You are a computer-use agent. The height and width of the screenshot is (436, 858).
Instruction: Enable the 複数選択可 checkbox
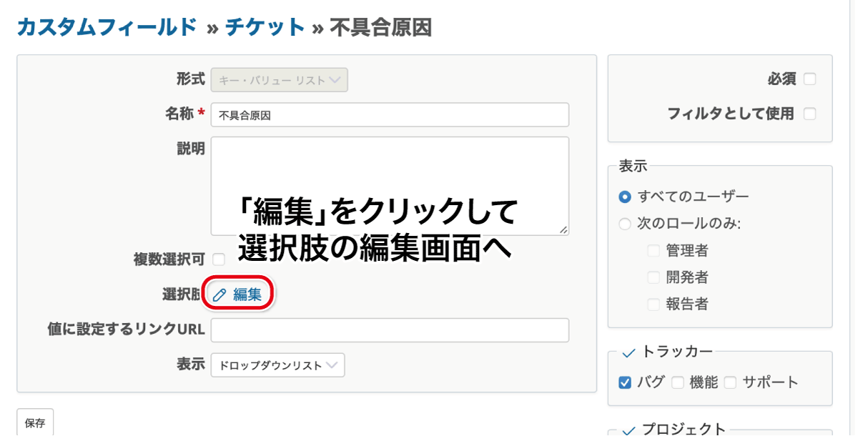pos(219,259)
